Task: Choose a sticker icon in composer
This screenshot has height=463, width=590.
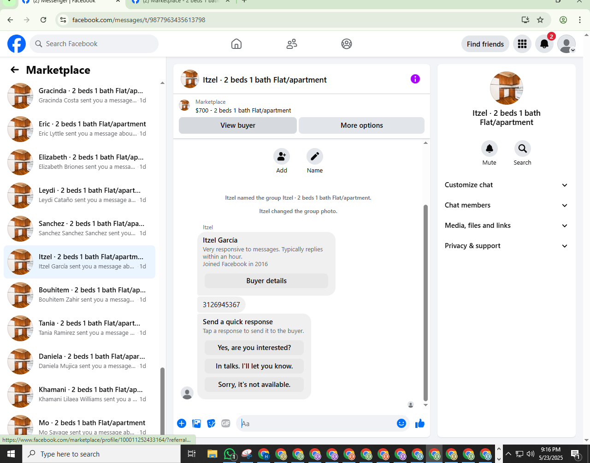Action: 211,423
